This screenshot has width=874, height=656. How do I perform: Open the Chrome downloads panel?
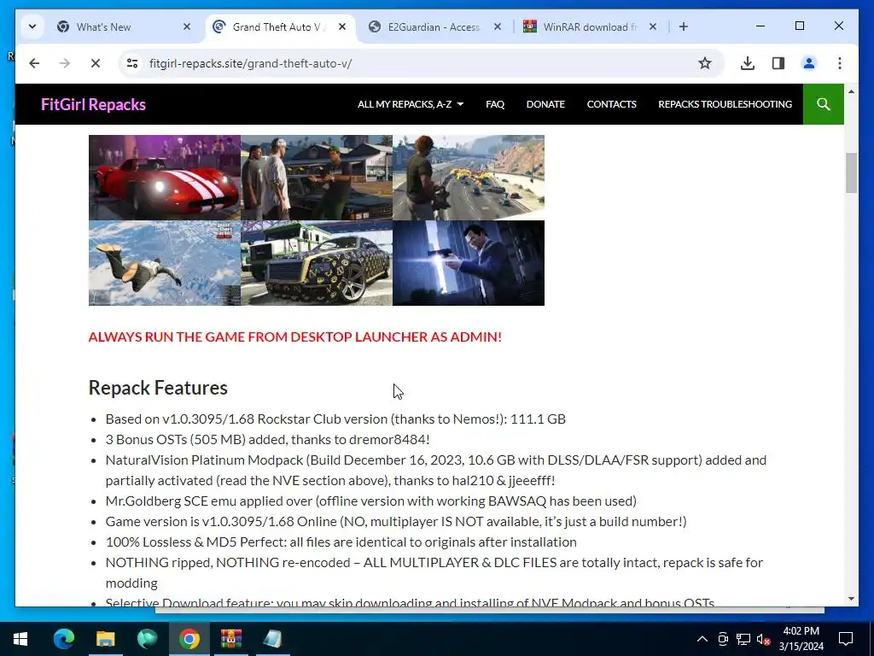(x=748, y=63)
